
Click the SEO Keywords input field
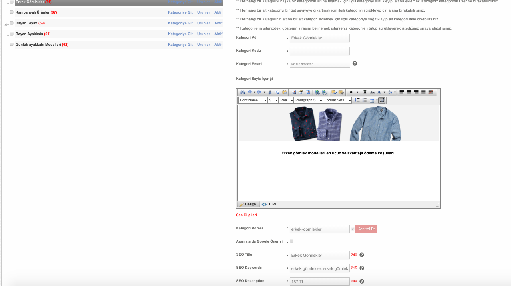tap(320, 268)
